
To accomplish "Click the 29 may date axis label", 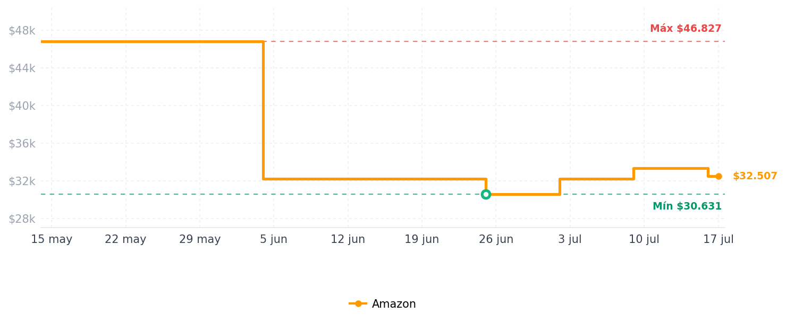I will click(200, 239).
